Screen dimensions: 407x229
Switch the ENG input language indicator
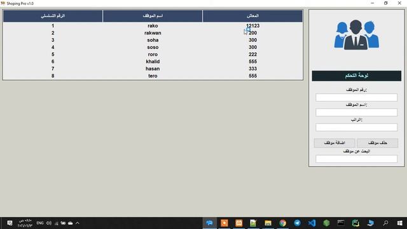(39, 223)
